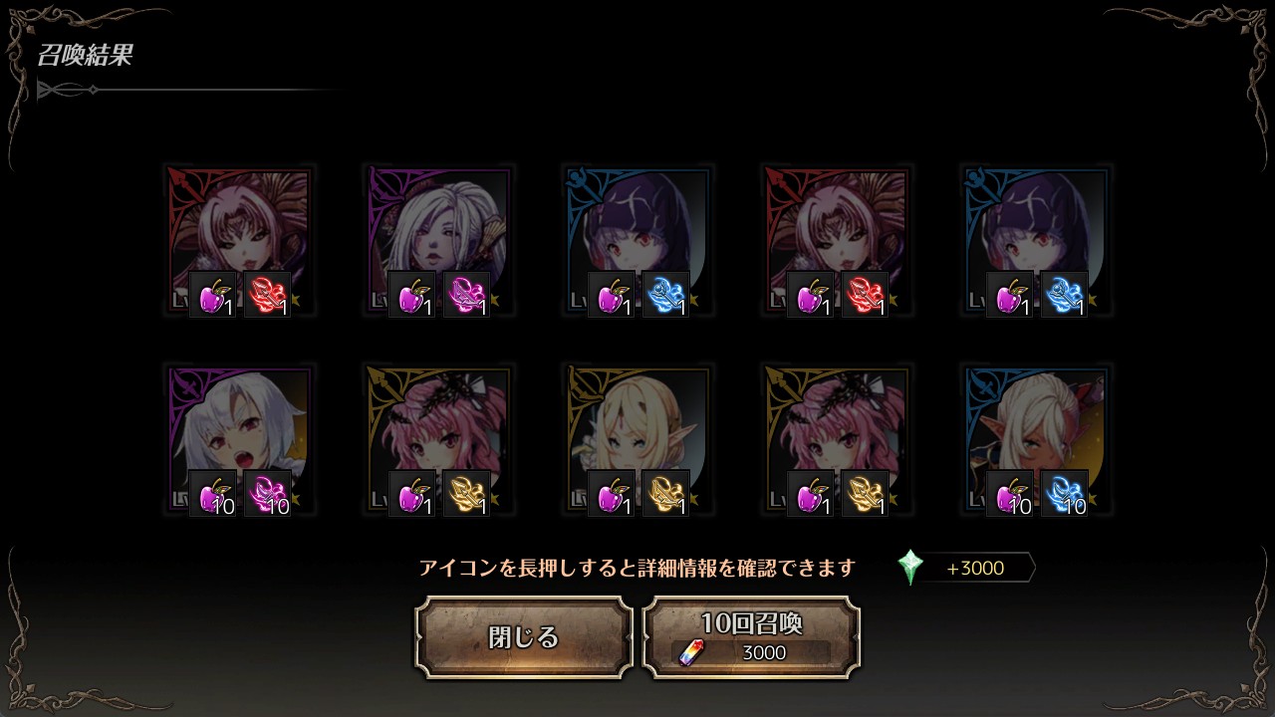Viewport: 1275px width, 717px height.
Task: Click the 閉じる close button
Action: coord(524,637)
